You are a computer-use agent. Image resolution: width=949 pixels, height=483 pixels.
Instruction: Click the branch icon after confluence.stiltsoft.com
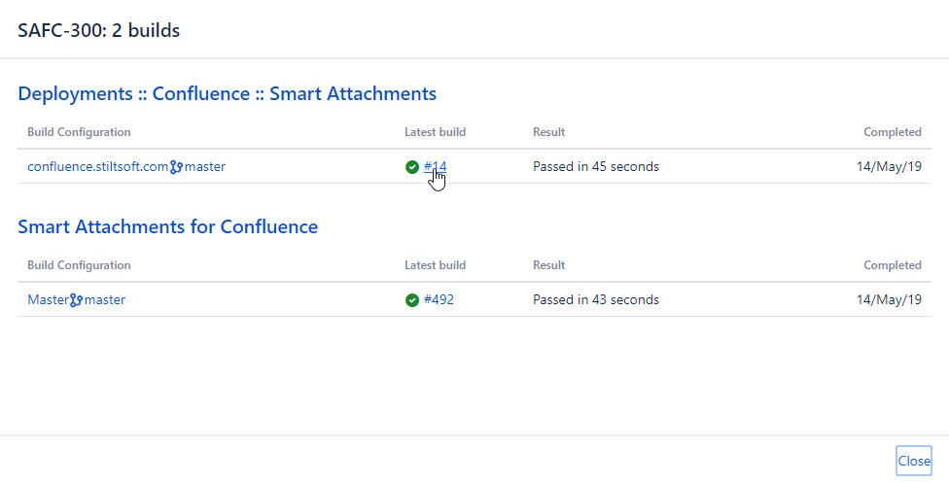pos(176,167)
